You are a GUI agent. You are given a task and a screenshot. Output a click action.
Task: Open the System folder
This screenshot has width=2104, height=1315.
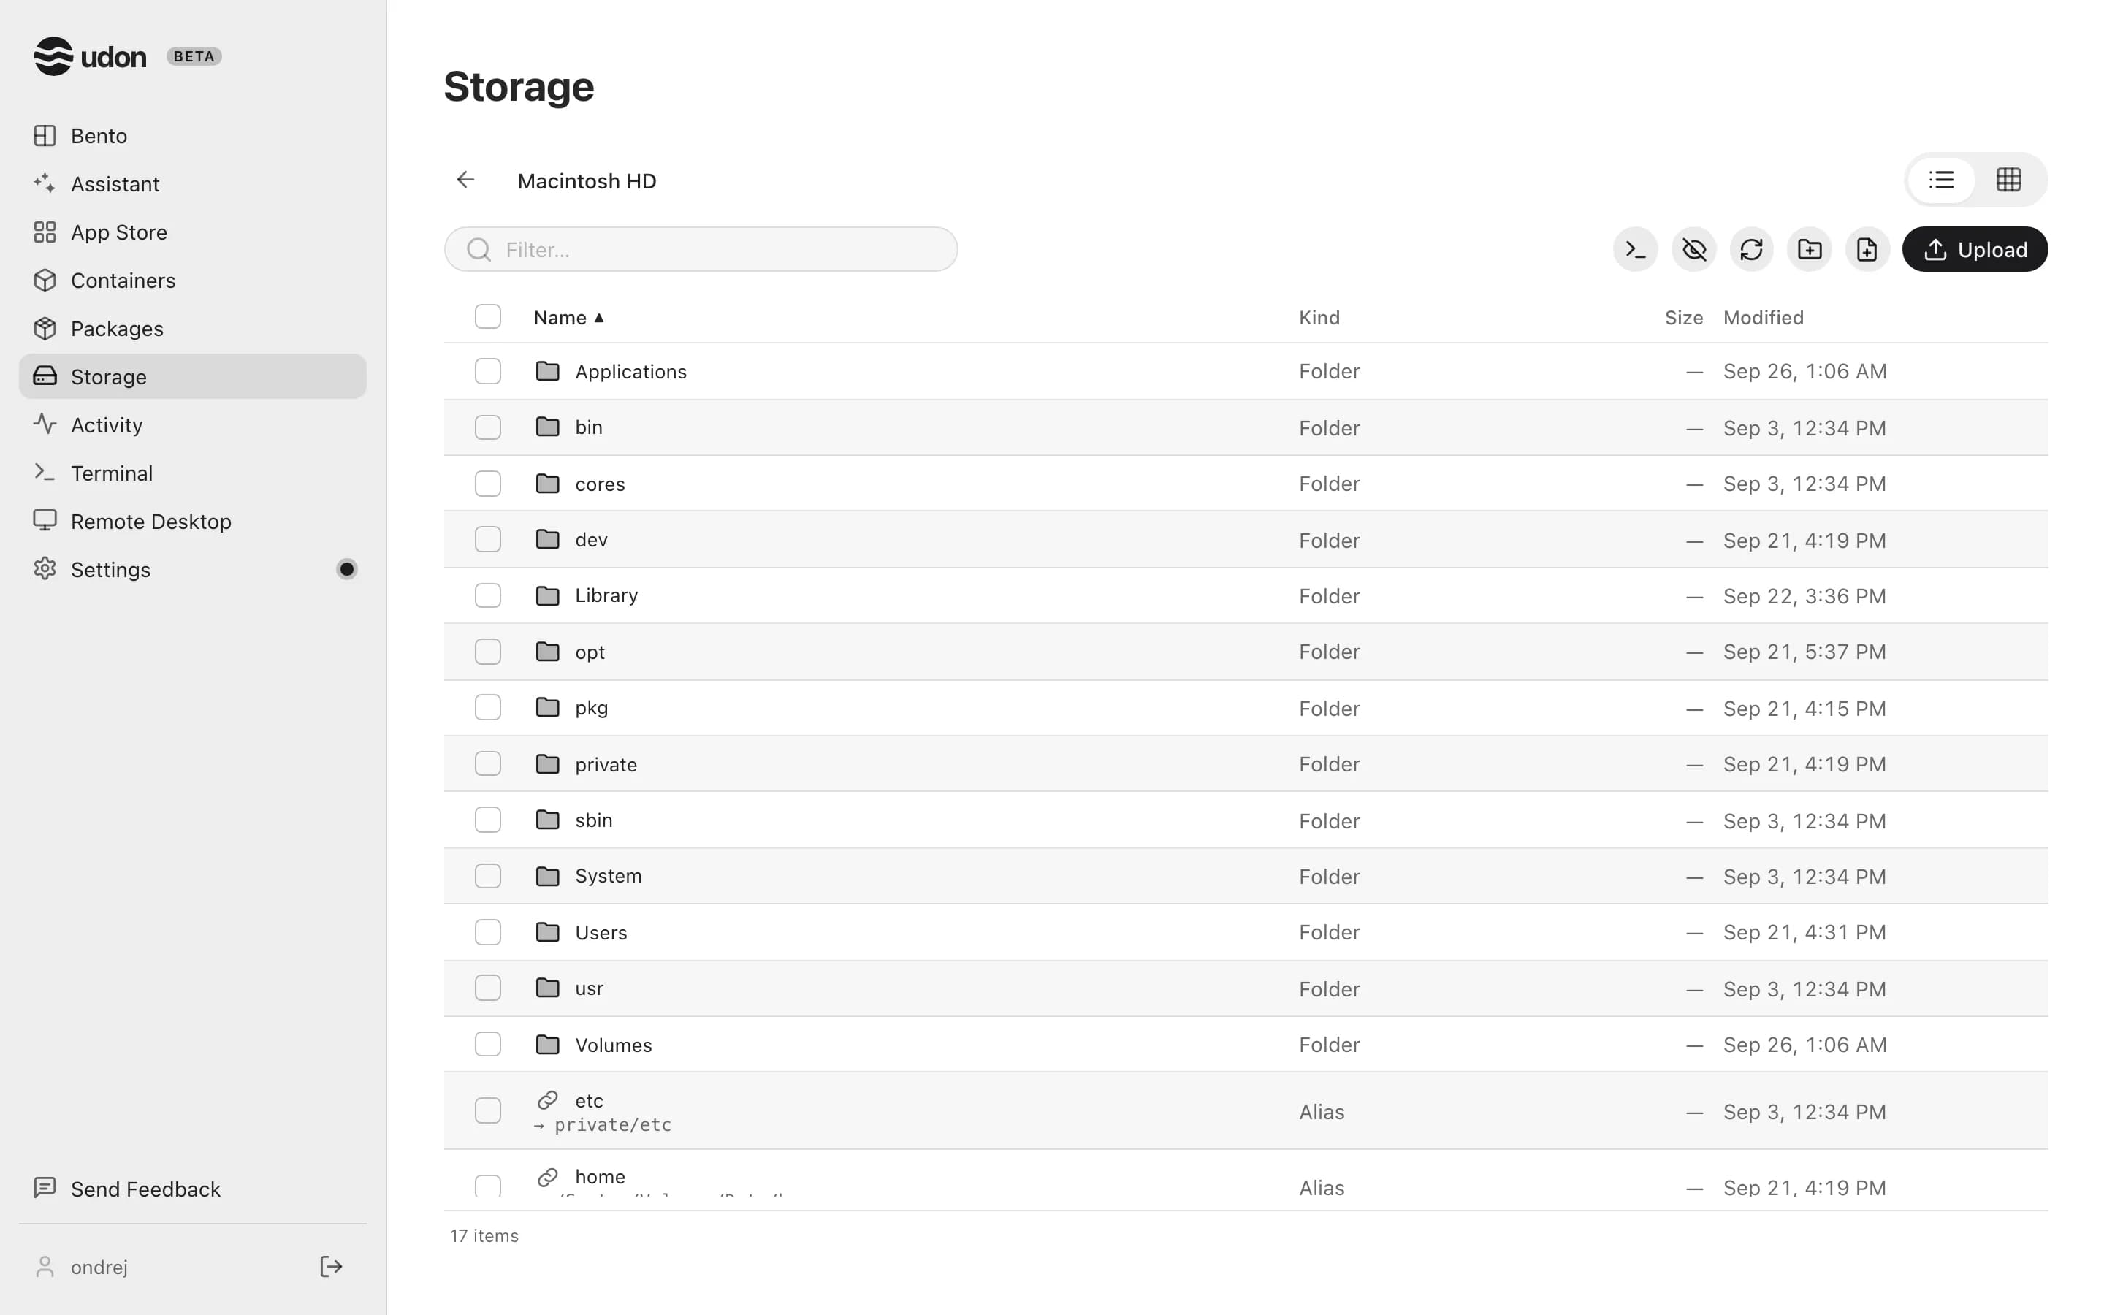click(609, 876)
